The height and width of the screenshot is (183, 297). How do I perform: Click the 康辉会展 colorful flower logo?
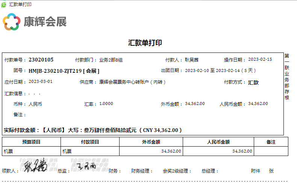[11, 22]
